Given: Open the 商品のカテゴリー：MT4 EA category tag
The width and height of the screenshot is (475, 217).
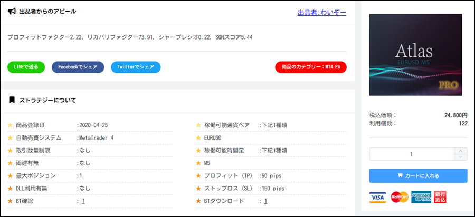Looking at the screenshot, I should click(x=311, y=67).
